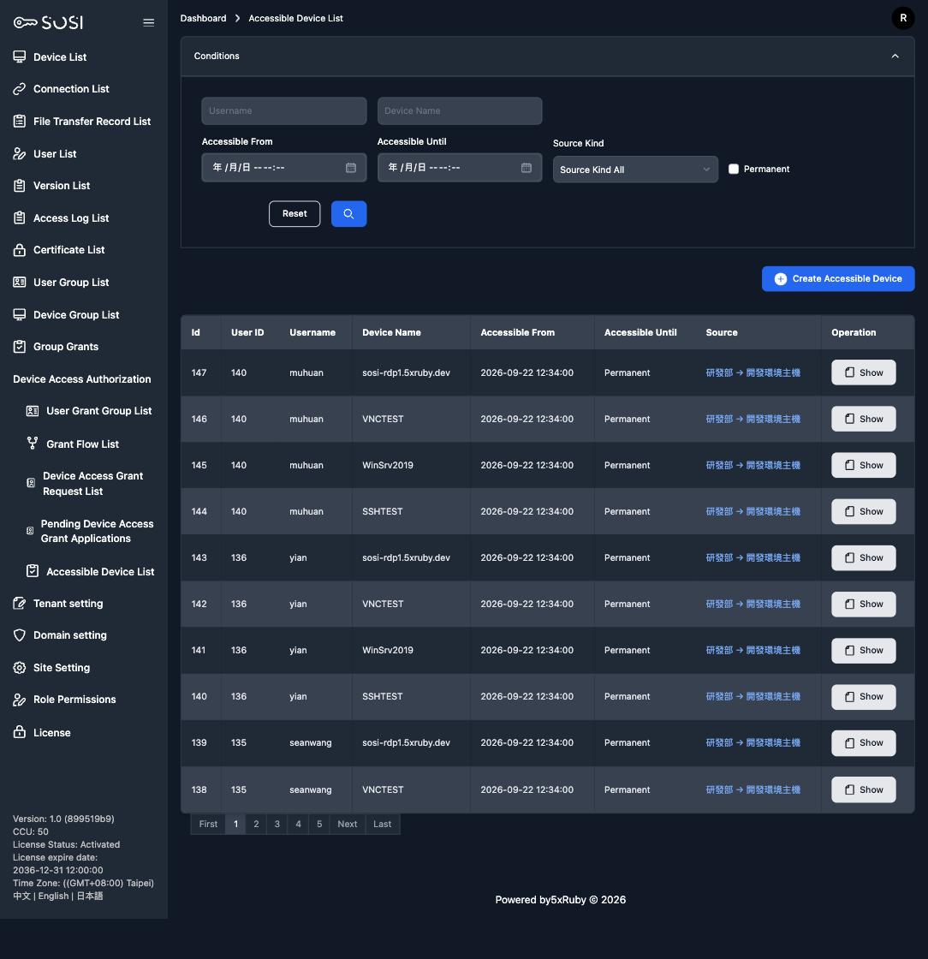The height and width of the screenshot is (959, 928).
Task: Click 5xRuby footer text
Action: point(568,900)
